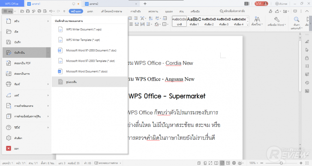Screen dimensions: 312x166
Task: Open the Shading paint bucket dropdown
Action: 157,24
